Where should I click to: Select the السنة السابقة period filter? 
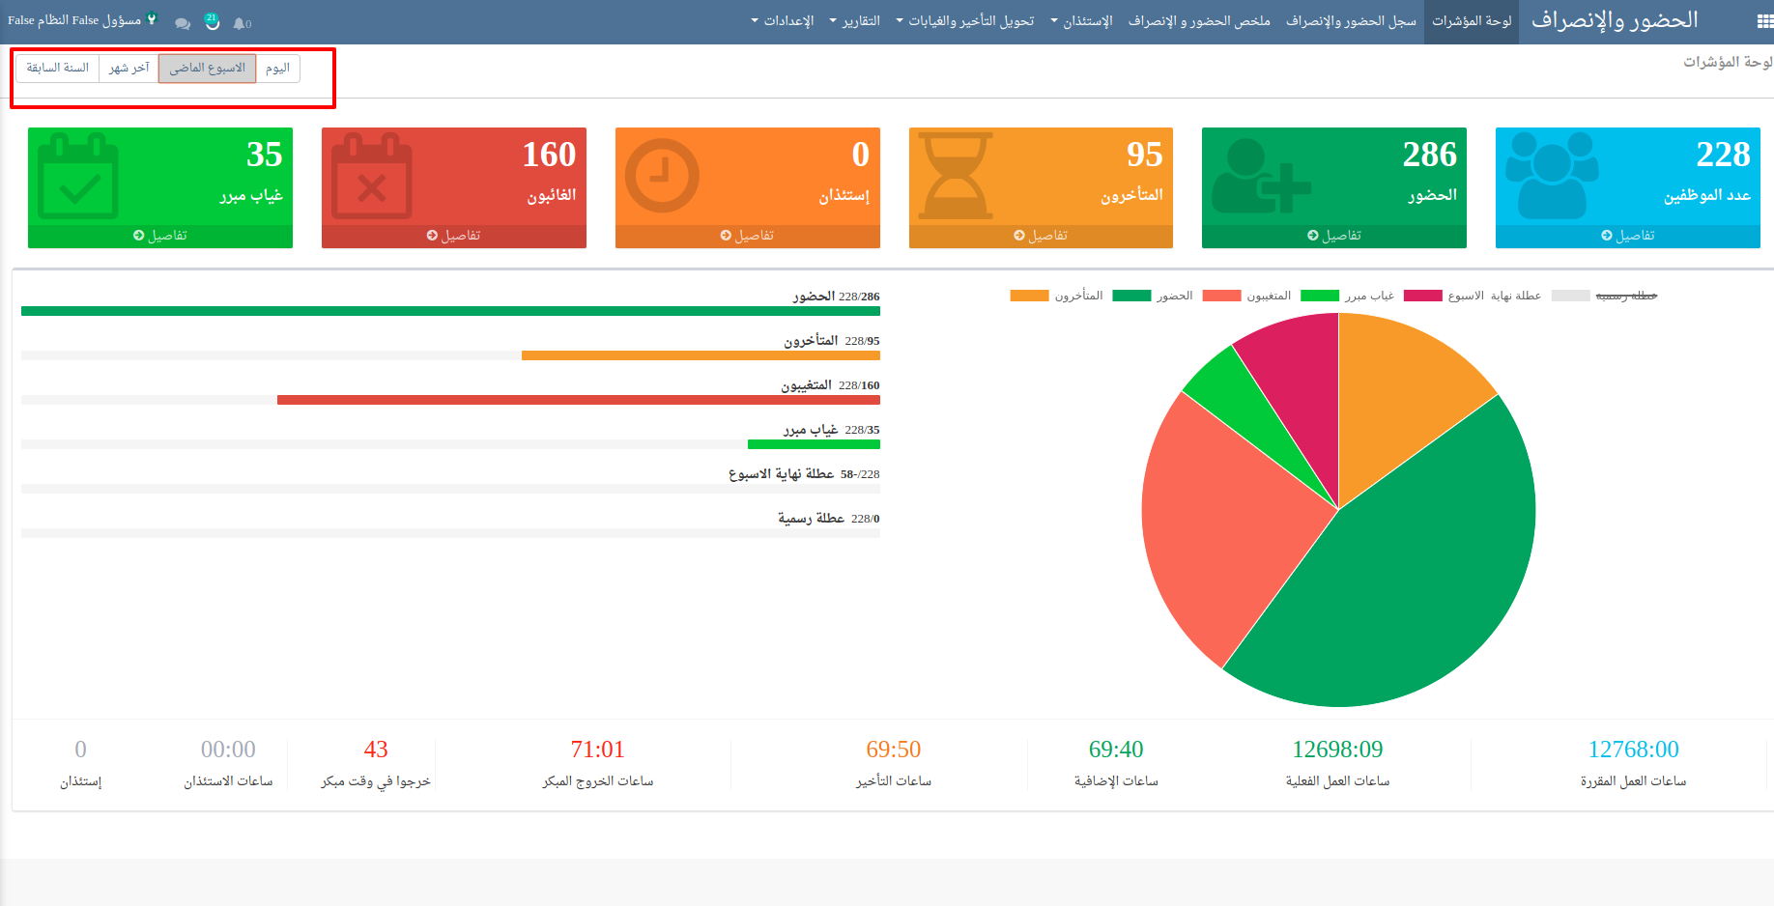click(x=58, y=69)
